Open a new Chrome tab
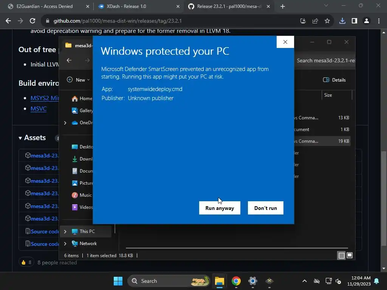The height and width of the screenshot is (290, 387). (x=283, y=6)
